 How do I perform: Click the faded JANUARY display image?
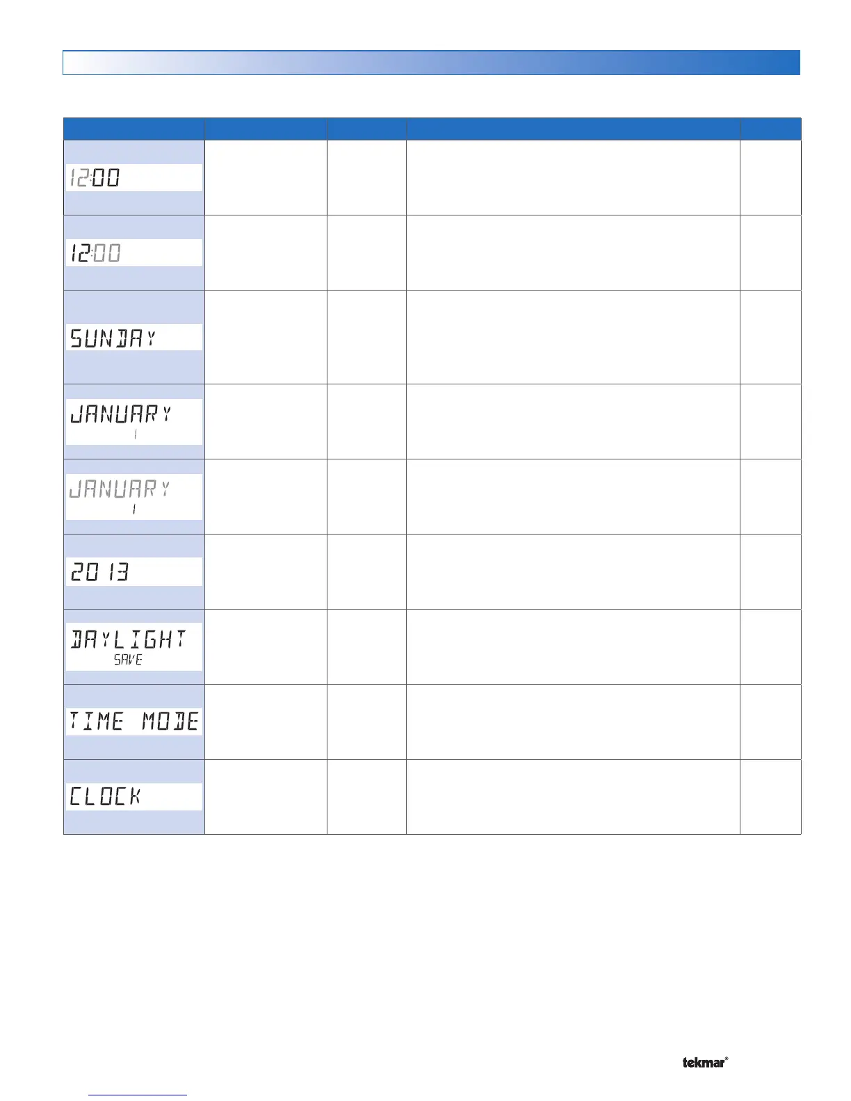(133, 496)
